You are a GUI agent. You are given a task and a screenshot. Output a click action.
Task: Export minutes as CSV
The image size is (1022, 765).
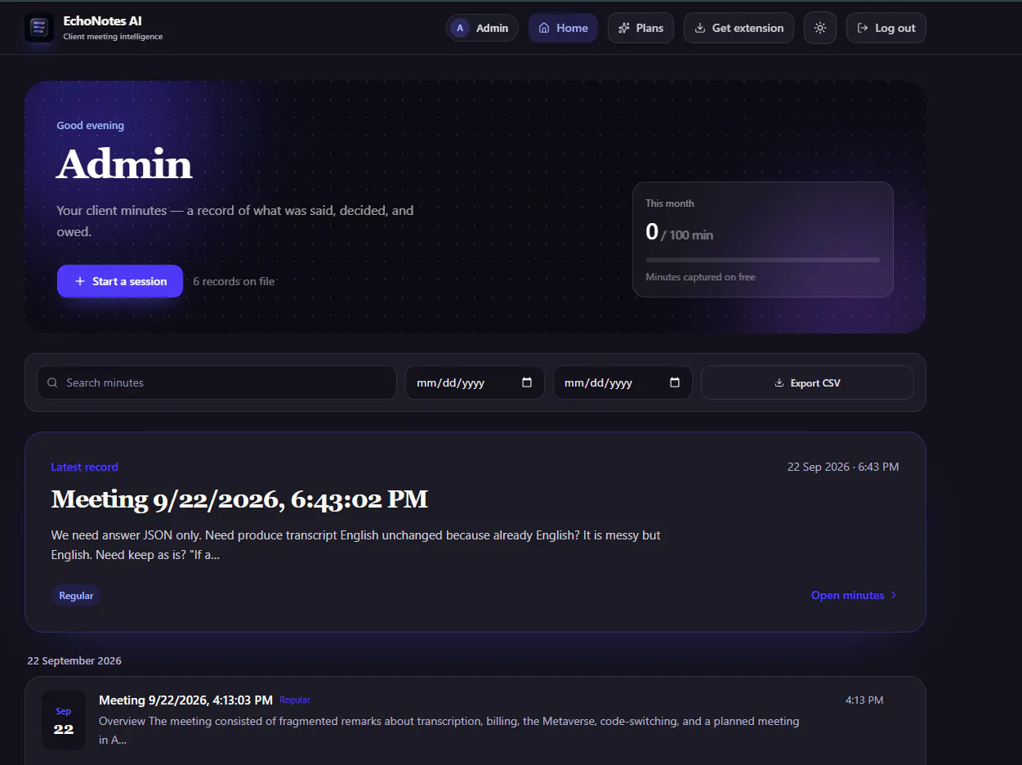(x=807, y=382)
